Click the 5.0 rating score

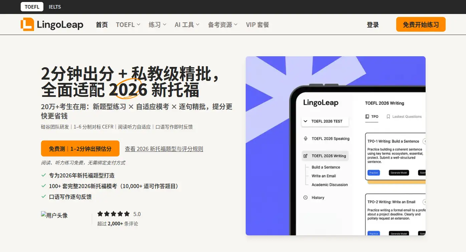point(137,214)
